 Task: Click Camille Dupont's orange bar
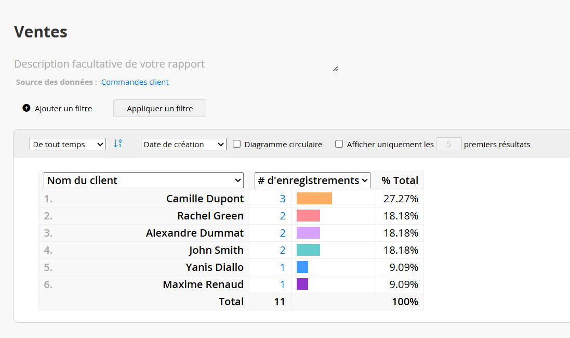[x=314, y=198]
